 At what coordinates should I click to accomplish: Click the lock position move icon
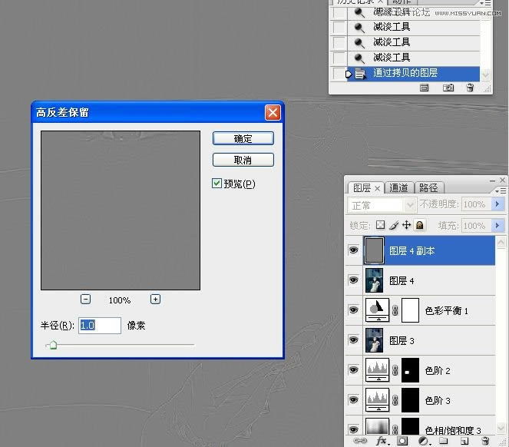pos(406,226)
